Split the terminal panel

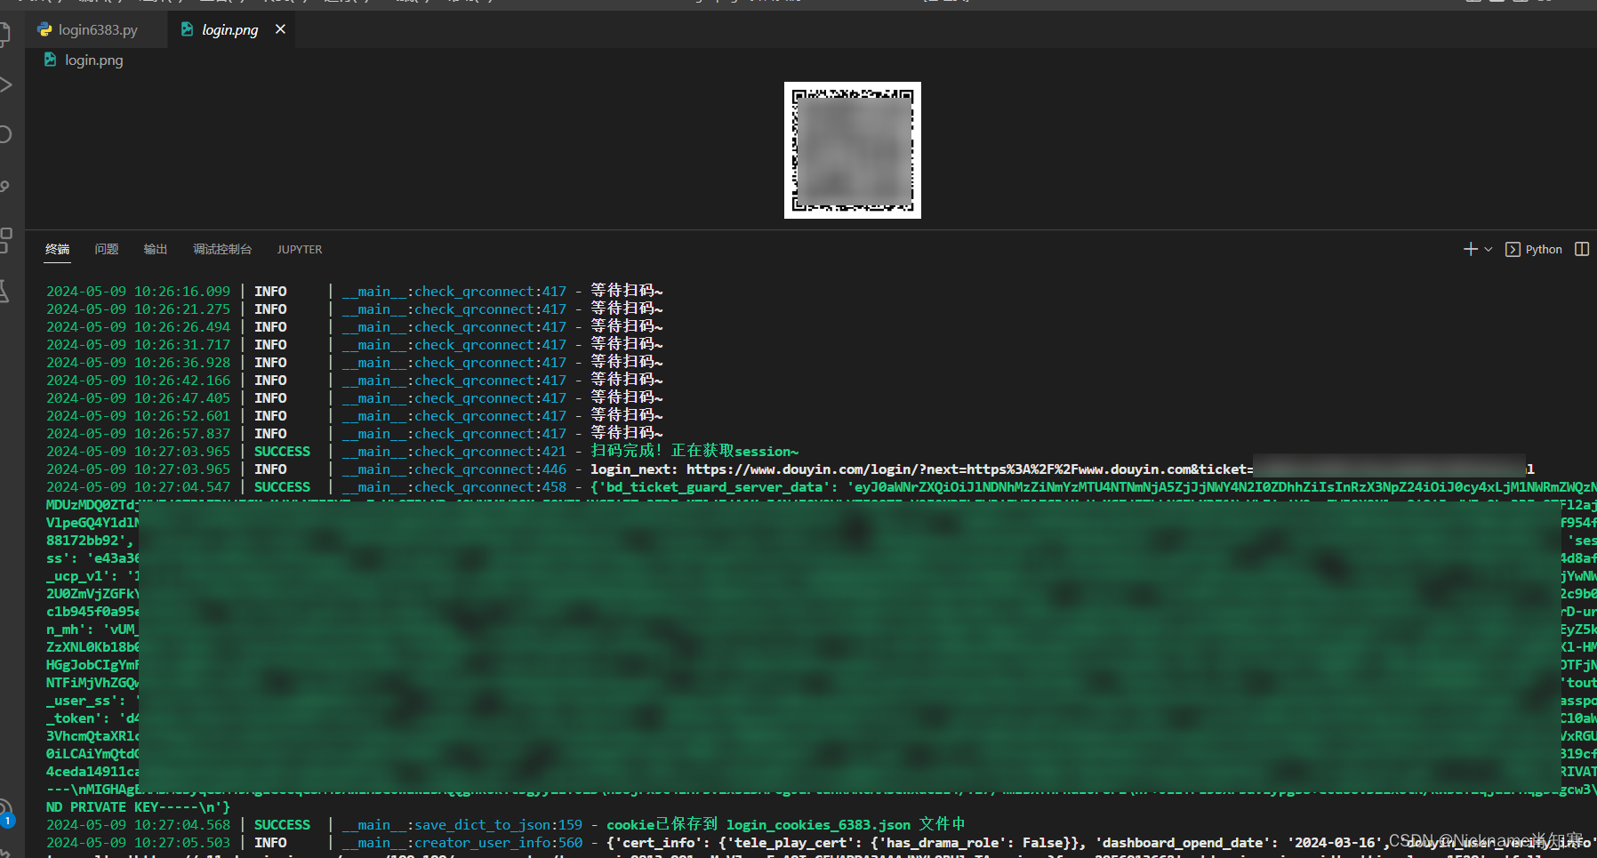point(1582,249)
